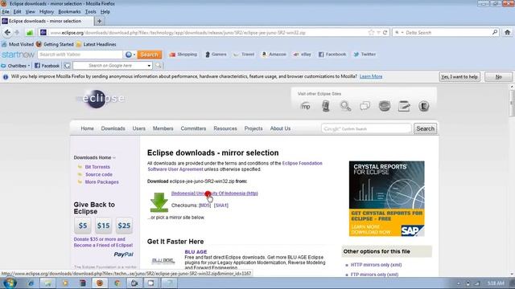Viewport: 515px width, 289px height.
Task: Open the Search on Google here dropdown arrow
Action: pyautogui.click(x=149, y=66)
